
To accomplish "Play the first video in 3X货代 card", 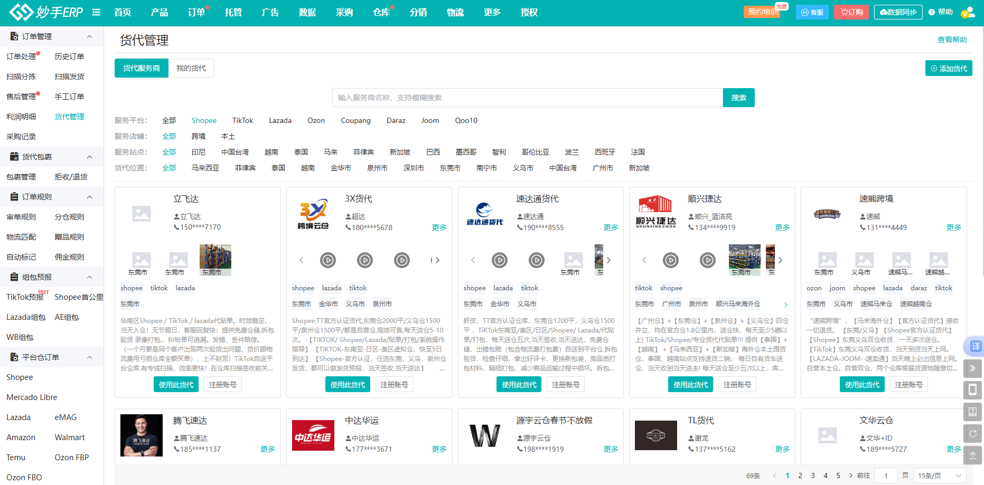I will tap(328, 260).
